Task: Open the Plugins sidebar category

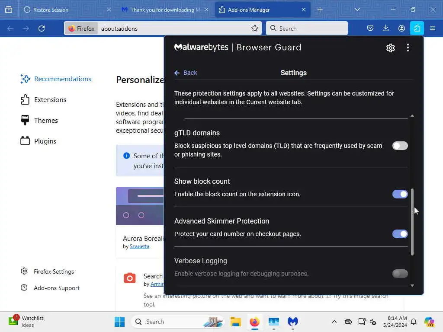Action: click(x=38, y=141)
